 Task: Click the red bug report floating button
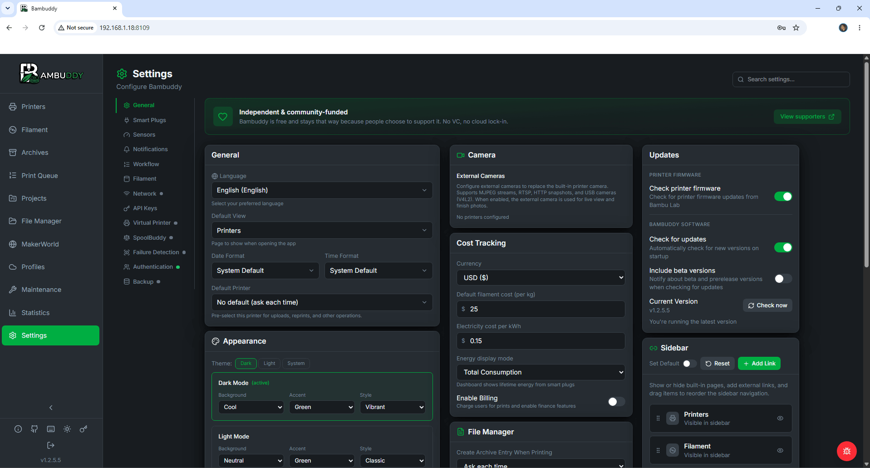pos(847,451)
